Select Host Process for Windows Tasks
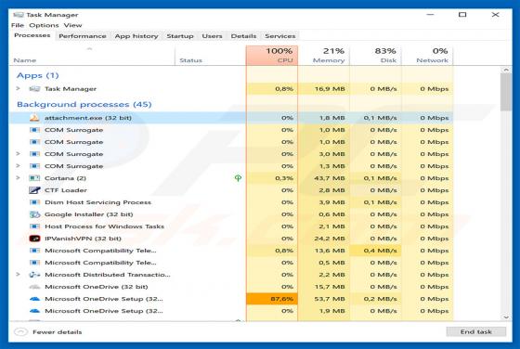The height and width of the screenshot is (349, 520). coord(231,226)
